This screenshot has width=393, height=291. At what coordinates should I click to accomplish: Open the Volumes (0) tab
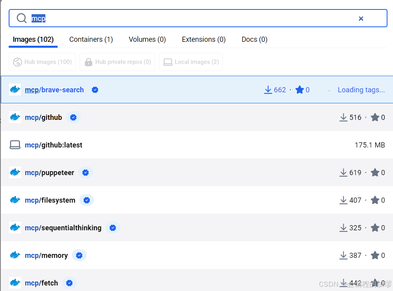148,39
